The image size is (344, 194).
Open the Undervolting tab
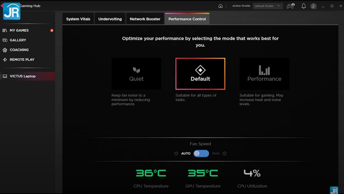(x=110, y=19)
